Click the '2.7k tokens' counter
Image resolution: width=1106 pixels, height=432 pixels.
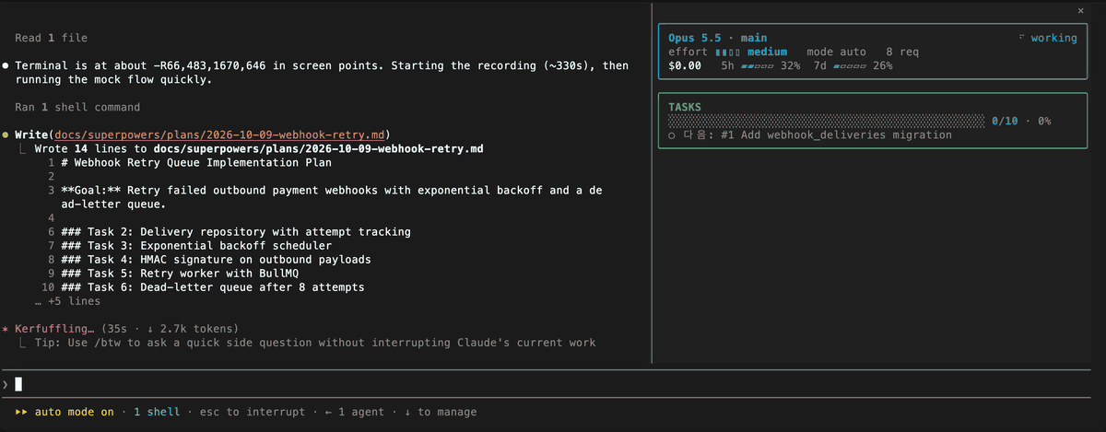pyautogui.click(x=198, y=329)
